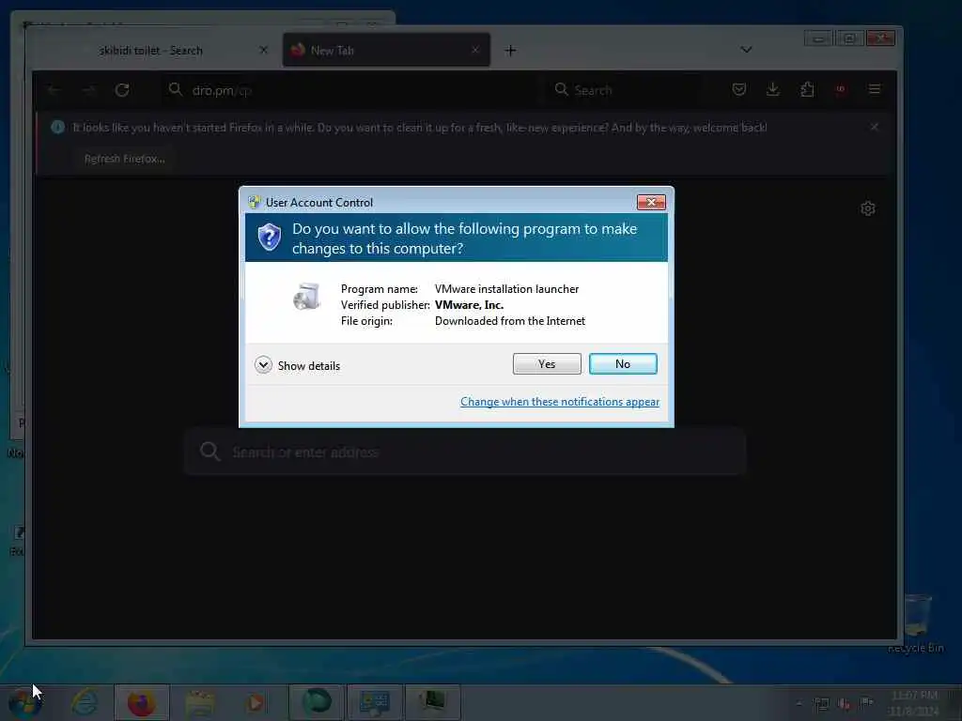Open Firefox hamburger menu

[x=875, y=89]
